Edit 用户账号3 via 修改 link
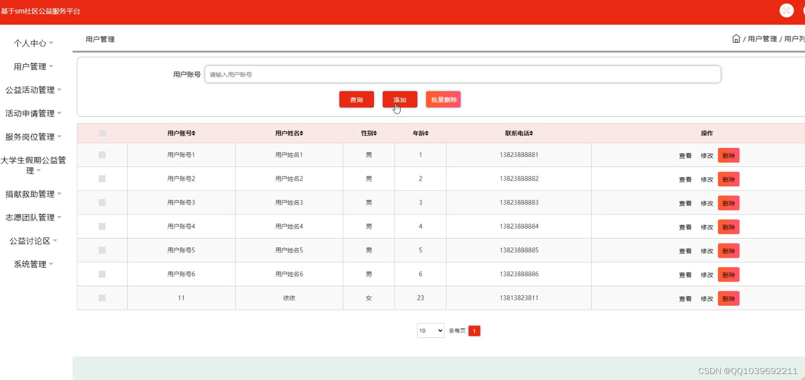This screenshot has width=805, height=380. pyautogui.click(x=707, y=203)
